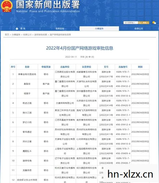Open the 信息发布 navigation tab

click(60, 29)
